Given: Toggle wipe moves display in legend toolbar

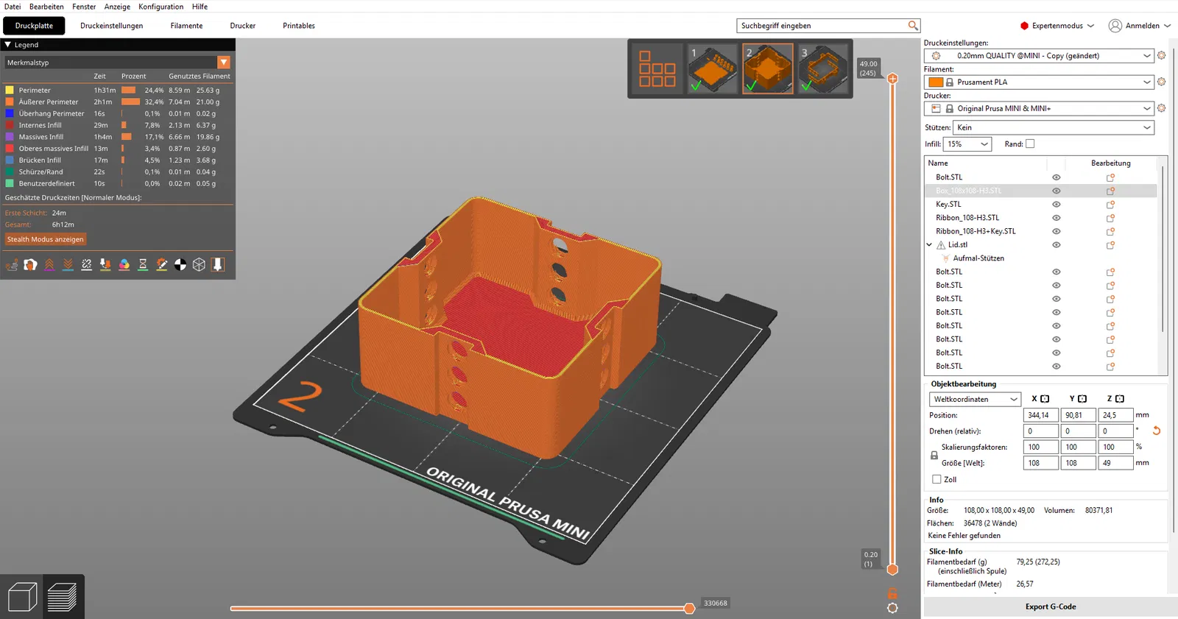Looking at the screenshot, I should pyautogui.click(x=30, y=265).
